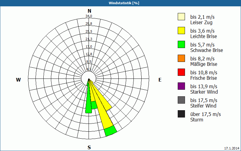The height and width of the screenshot is (151, 241).
Task: Click the '17.1.2014' date text
Action: [x=232, y=148]
